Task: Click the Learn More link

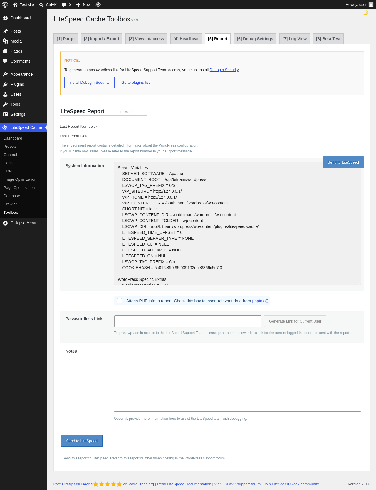Action: pyautogui.click(x=123, y=112)
